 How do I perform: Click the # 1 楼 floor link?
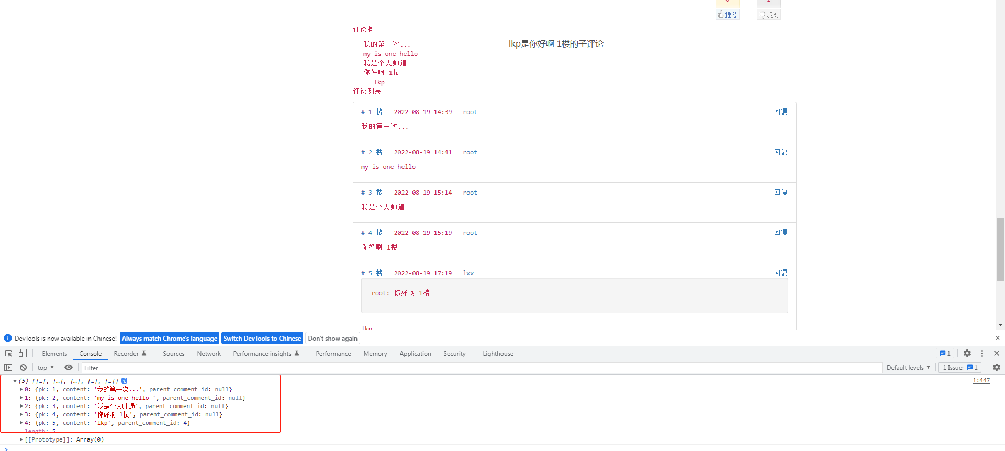pos(372,112)
